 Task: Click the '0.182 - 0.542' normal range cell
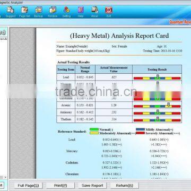click(x=85, y=119)
